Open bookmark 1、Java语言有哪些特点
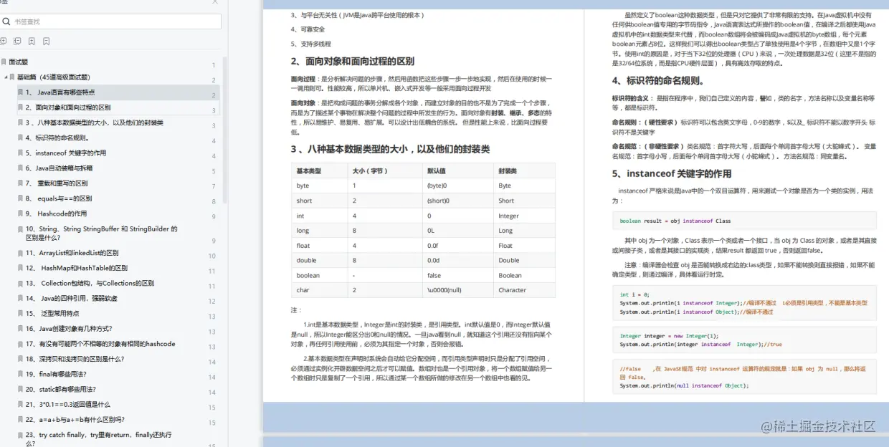 click(x=60, y=92)
